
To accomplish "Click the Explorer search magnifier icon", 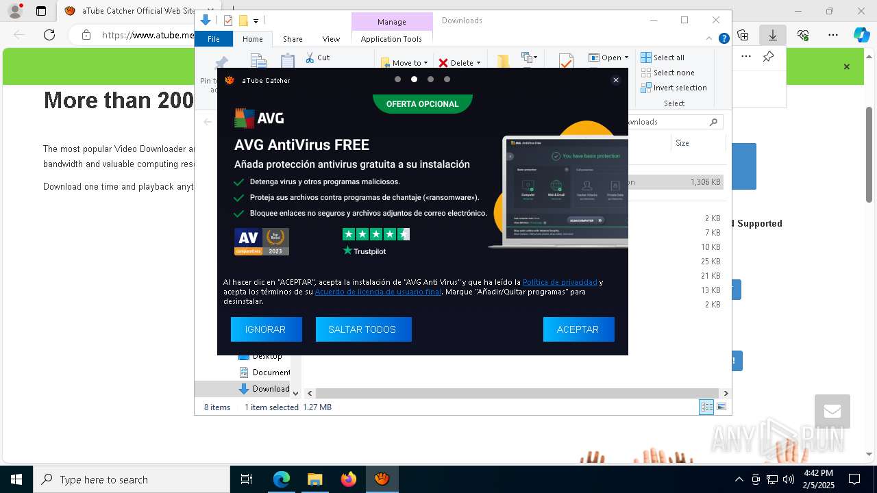I will pos(714,122).
